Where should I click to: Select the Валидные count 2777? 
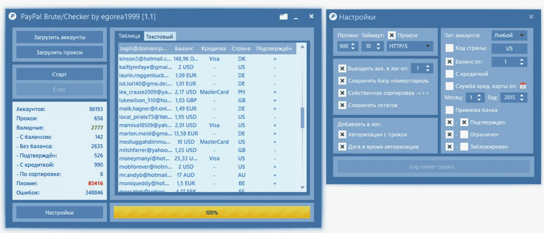97,127
